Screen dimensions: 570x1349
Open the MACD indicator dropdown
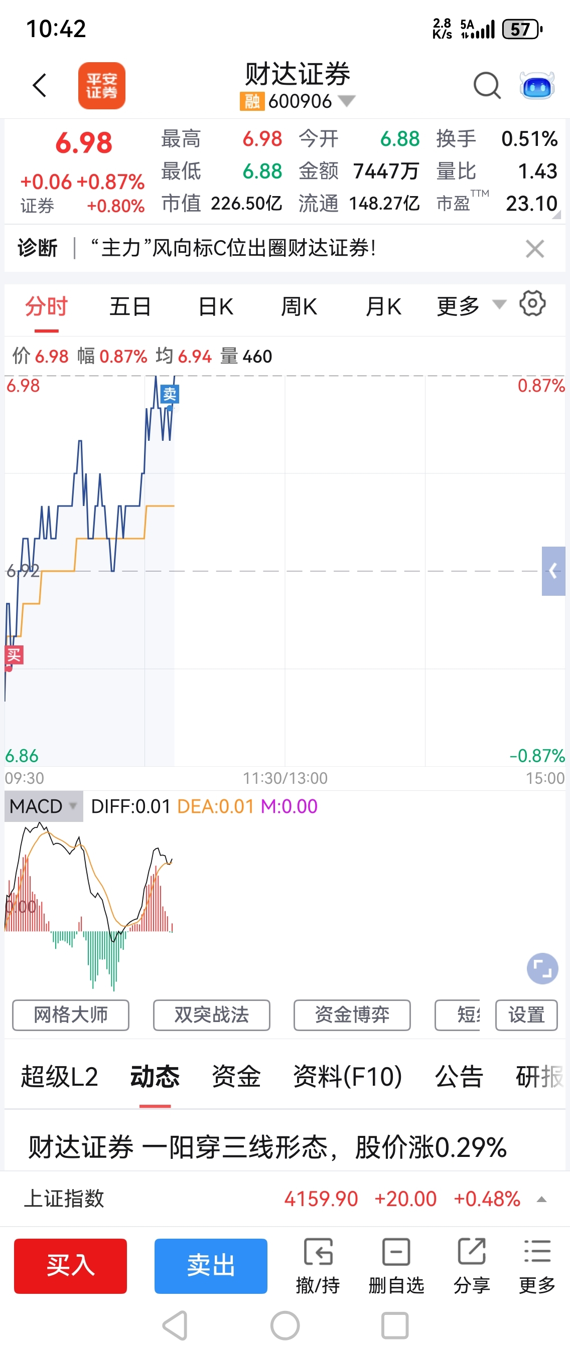[44, 806]
